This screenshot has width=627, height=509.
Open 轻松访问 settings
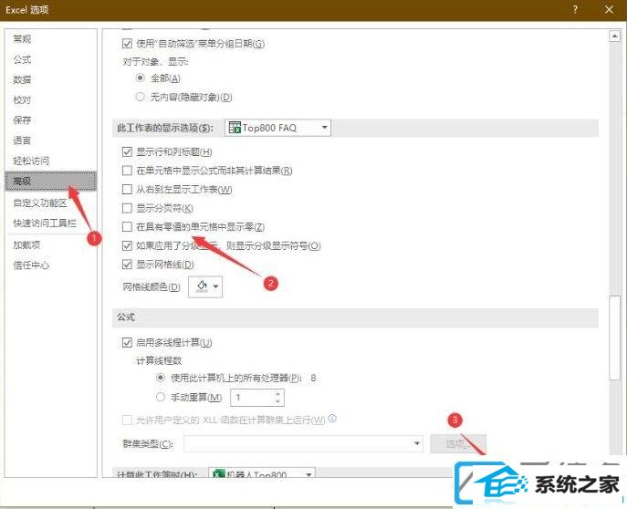[31, 161]
